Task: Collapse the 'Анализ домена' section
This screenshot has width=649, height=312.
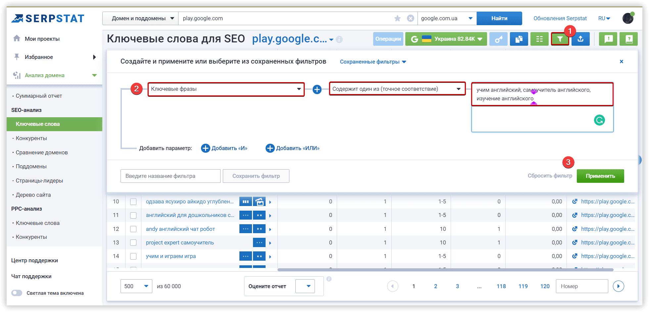Action: [x=94, y=76]
